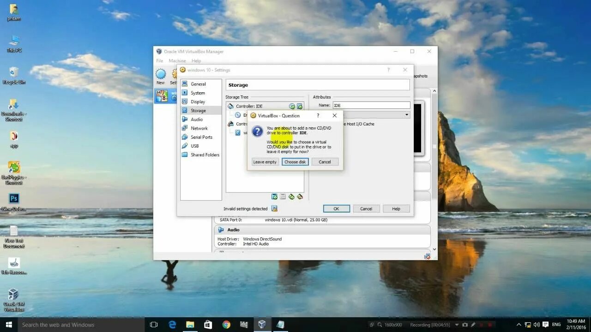591x332 pixels.
Task: Cancel the VirtualBox Question dialog
Action: coord(325,162)
